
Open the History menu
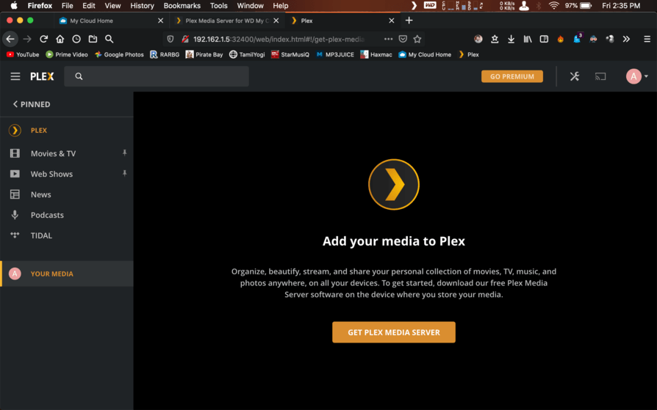[x=142, y=5]
